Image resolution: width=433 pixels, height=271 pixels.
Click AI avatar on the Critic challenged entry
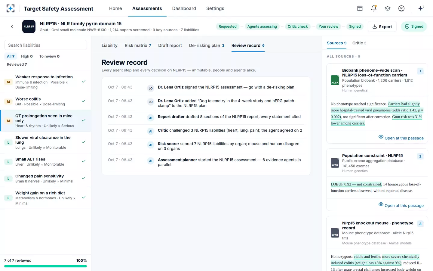pos(151,131)
